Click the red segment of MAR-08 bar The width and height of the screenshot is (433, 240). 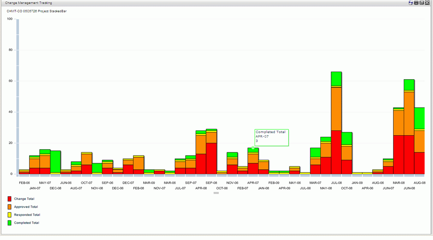(x=399, y=154)
